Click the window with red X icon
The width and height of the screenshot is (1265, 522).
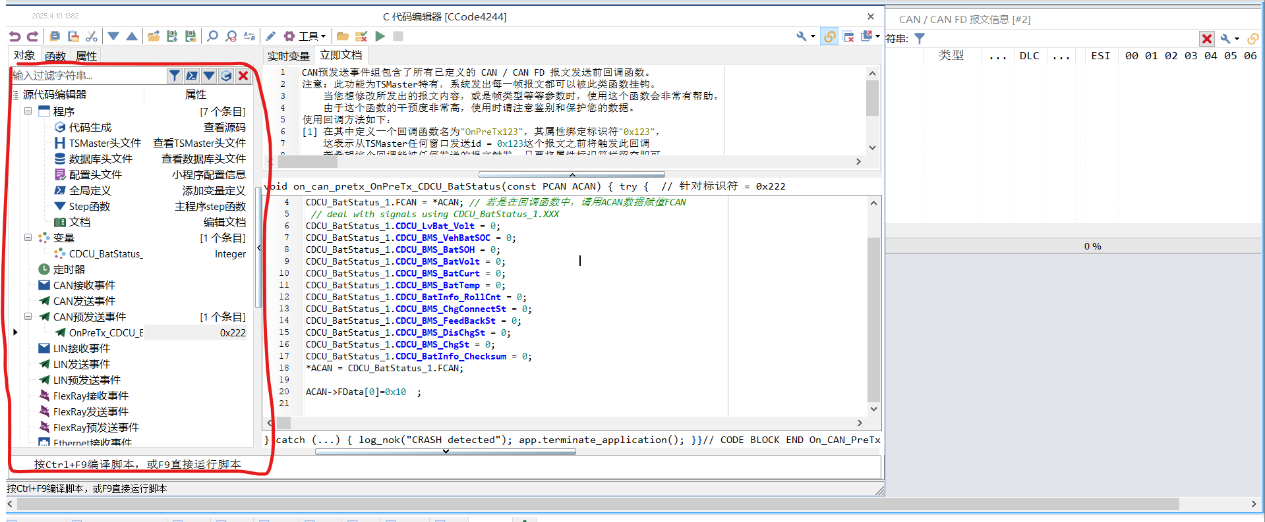(848, 37)
